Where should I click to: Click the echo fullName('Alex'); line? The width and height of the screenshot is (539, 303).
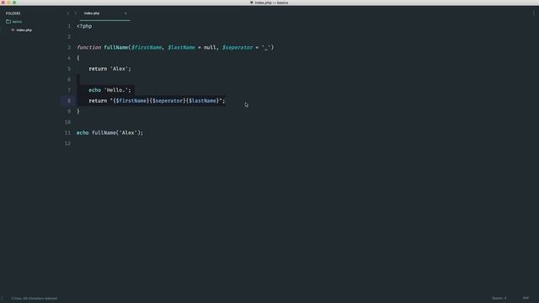pyautogui.click(x=109, y=133)
